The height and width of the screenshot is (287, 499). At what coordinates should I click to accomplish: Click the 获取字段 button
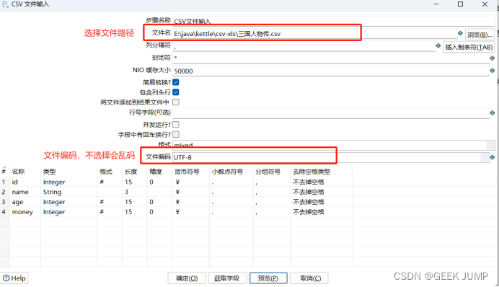pos(227,278)
